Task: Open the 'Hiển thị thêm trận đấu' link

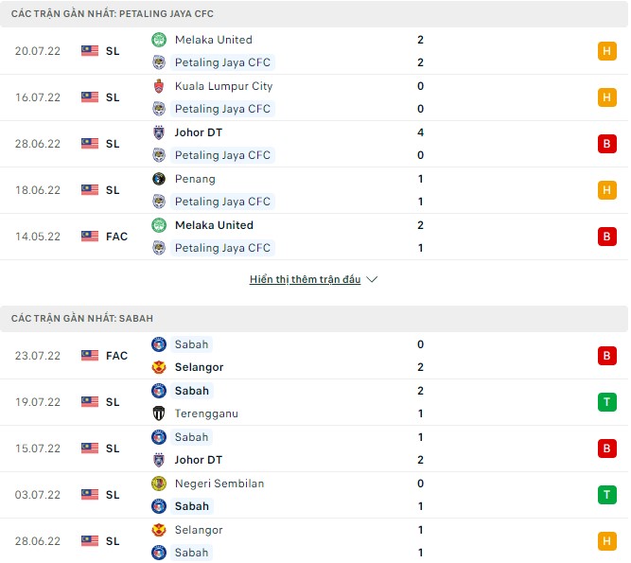Action: pos(307,280)
